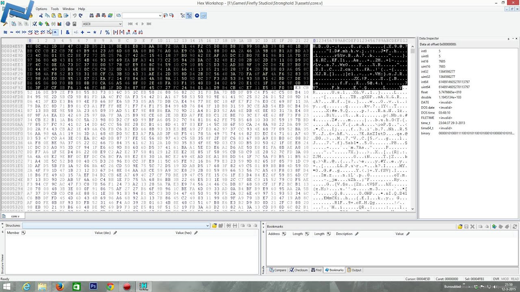520x292 pixels.
Task: Open the Address column options in Bookmarks
Action: [284, 234]
